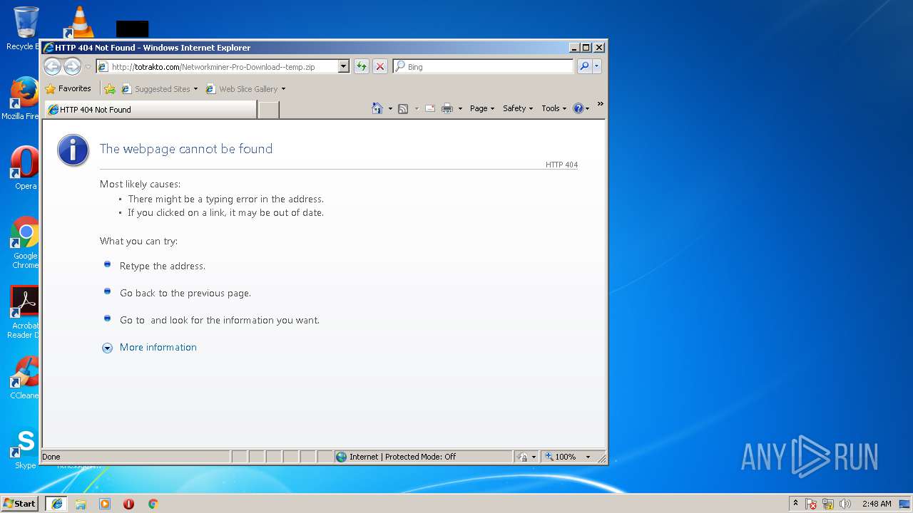Image resolution: width=913 pixels, height=513 pixels.
Task: Open the Safety menu
Action: tap(518, 108)
